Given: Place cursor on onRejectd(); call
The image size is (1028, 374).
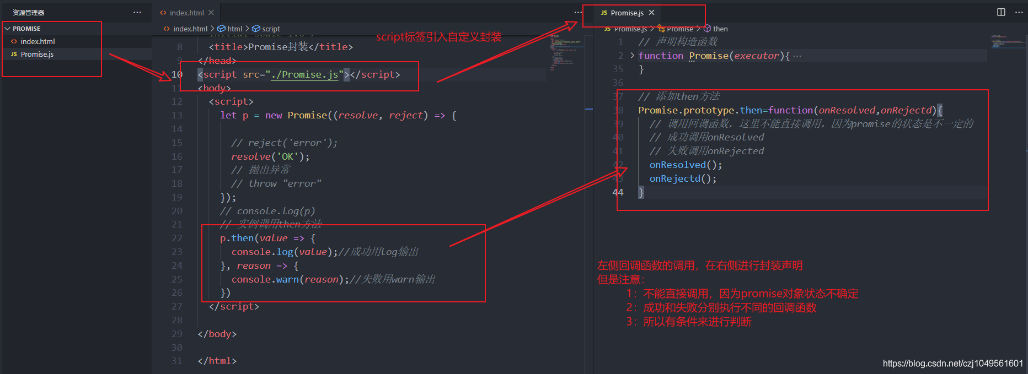Looking at the screenshot, I should coord(683,178).
